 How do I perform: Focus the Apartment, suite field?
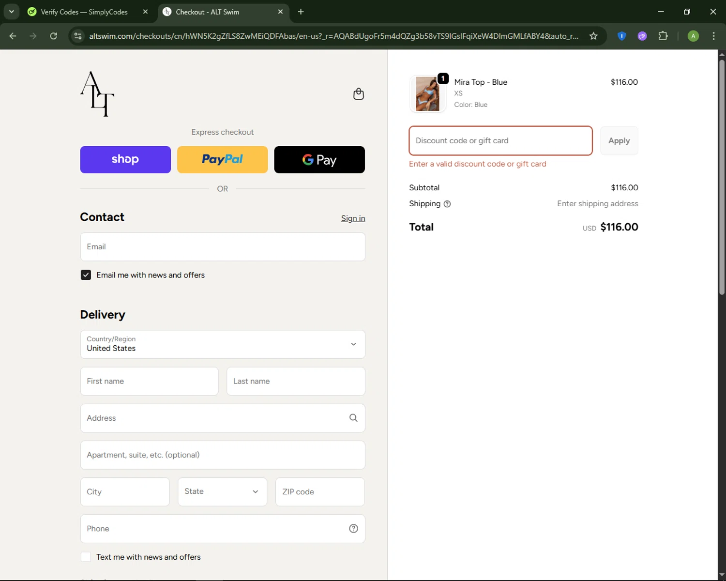click(x=223, y=455)
